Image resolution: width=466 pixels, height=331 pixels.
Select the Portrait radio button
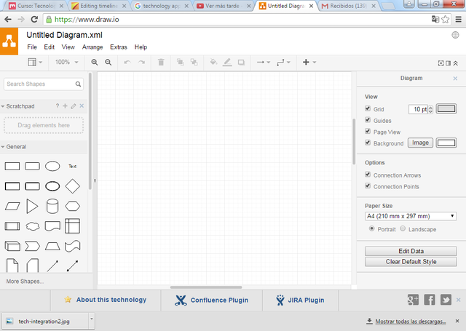click(x=371, y=228)
